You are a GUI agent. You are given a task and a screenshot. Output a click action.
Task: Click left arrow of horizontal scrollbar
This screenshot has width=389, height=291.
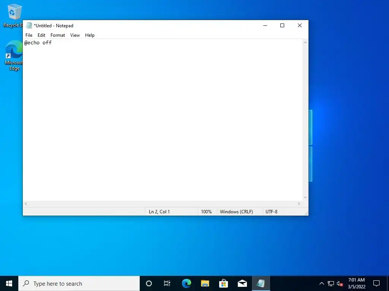point(26,203)
